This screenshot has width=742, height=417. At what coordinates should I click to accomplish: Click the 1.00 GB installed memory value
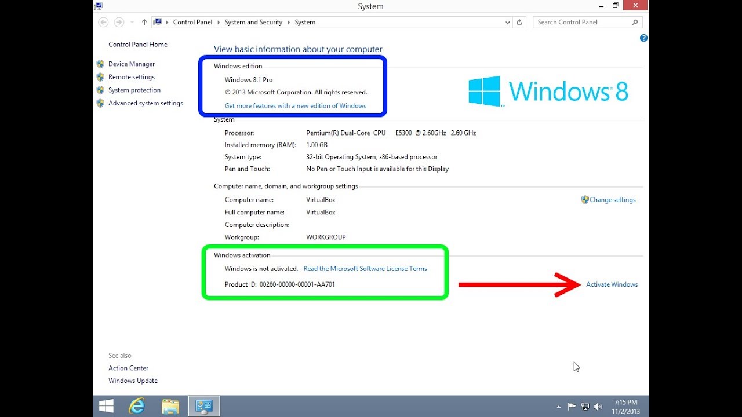(x=317, y=145)
